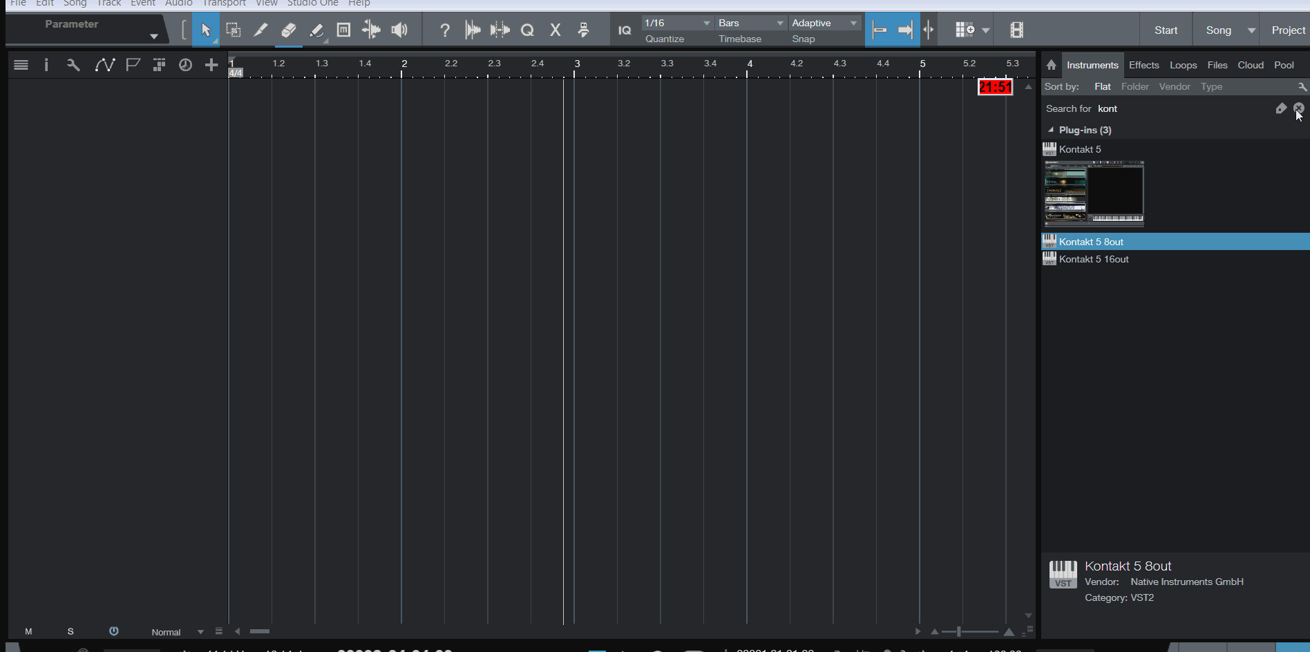
Task: Click the stamp-shaped icon next to X
Action: point(584,30)
